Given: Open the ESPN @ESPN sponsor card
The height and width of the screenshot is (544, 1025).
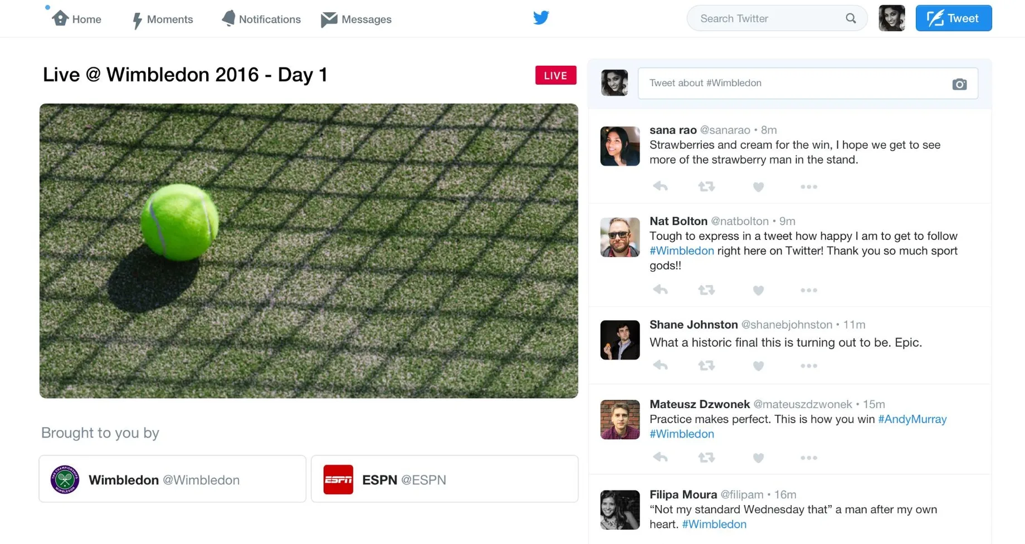Looking at the screenshot, I should (x=445, y=479).
